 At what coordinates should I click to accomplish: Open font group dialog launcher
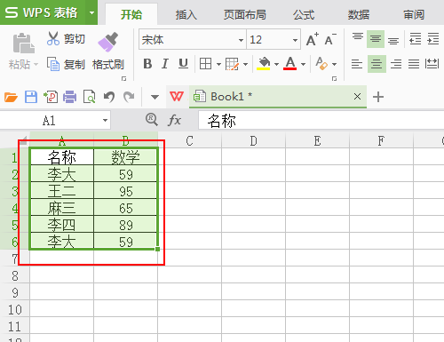[334, 78]
